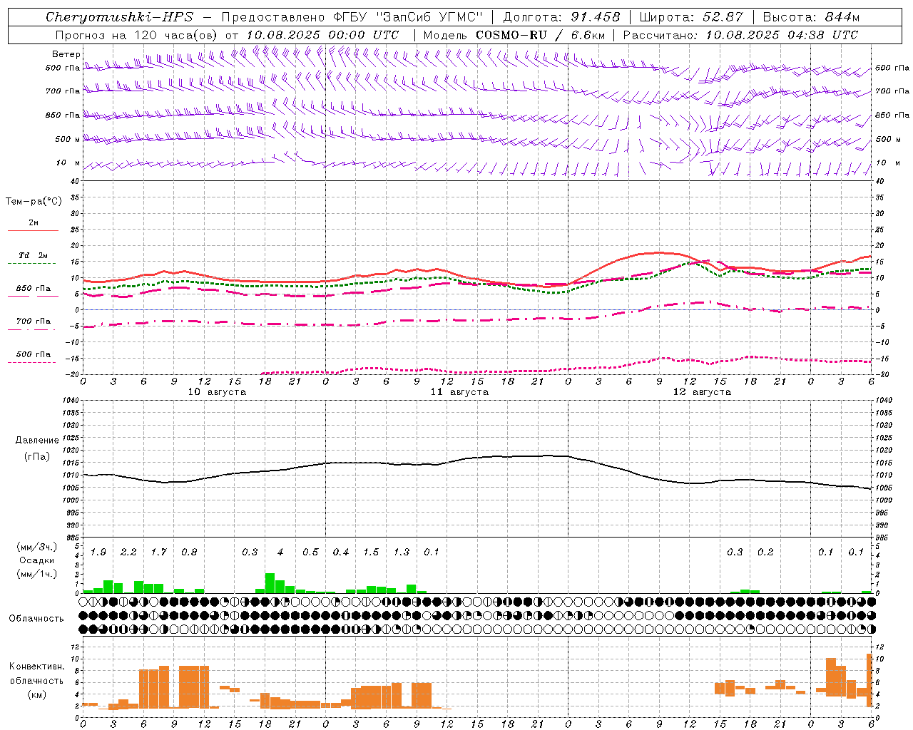Viewport: 913px width, 730px height.
Task: Click the precipitation value "1.7"
Action: tap(158, 552)
